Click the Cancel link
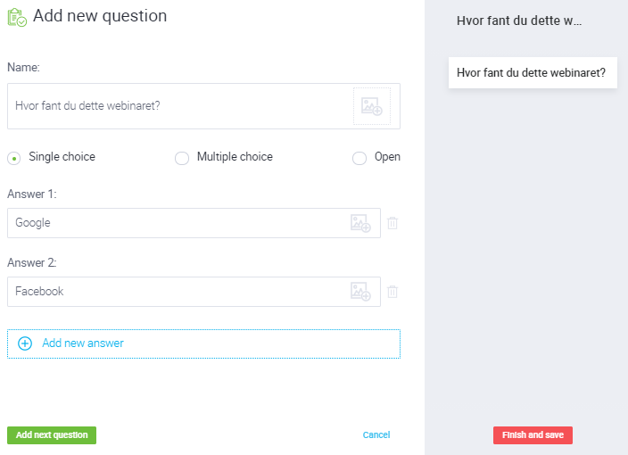 [376, 435]
